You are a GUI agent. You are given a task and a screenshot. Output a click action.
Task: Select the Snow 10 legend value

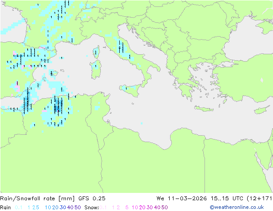coord(135,208)
